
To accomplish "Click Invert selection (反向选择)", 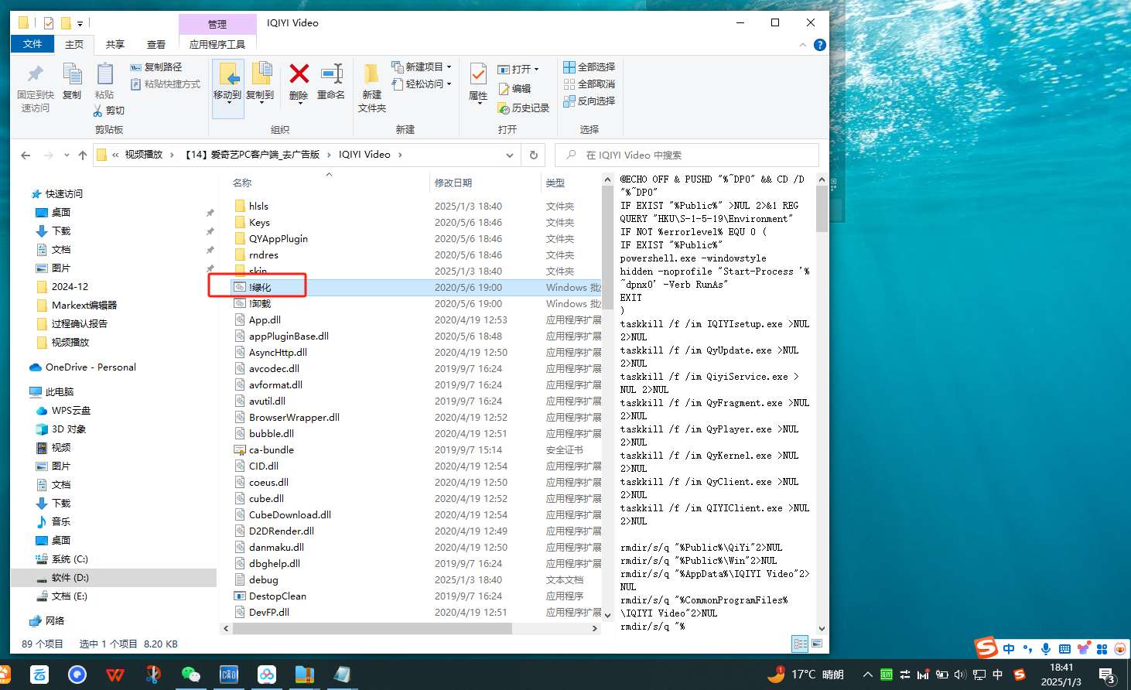I will [x=589, y=101].
